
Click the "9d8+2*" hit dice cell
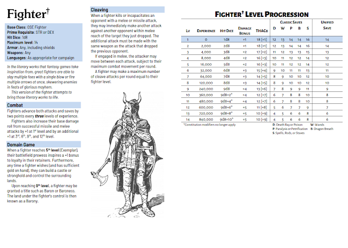pos(226,95)
